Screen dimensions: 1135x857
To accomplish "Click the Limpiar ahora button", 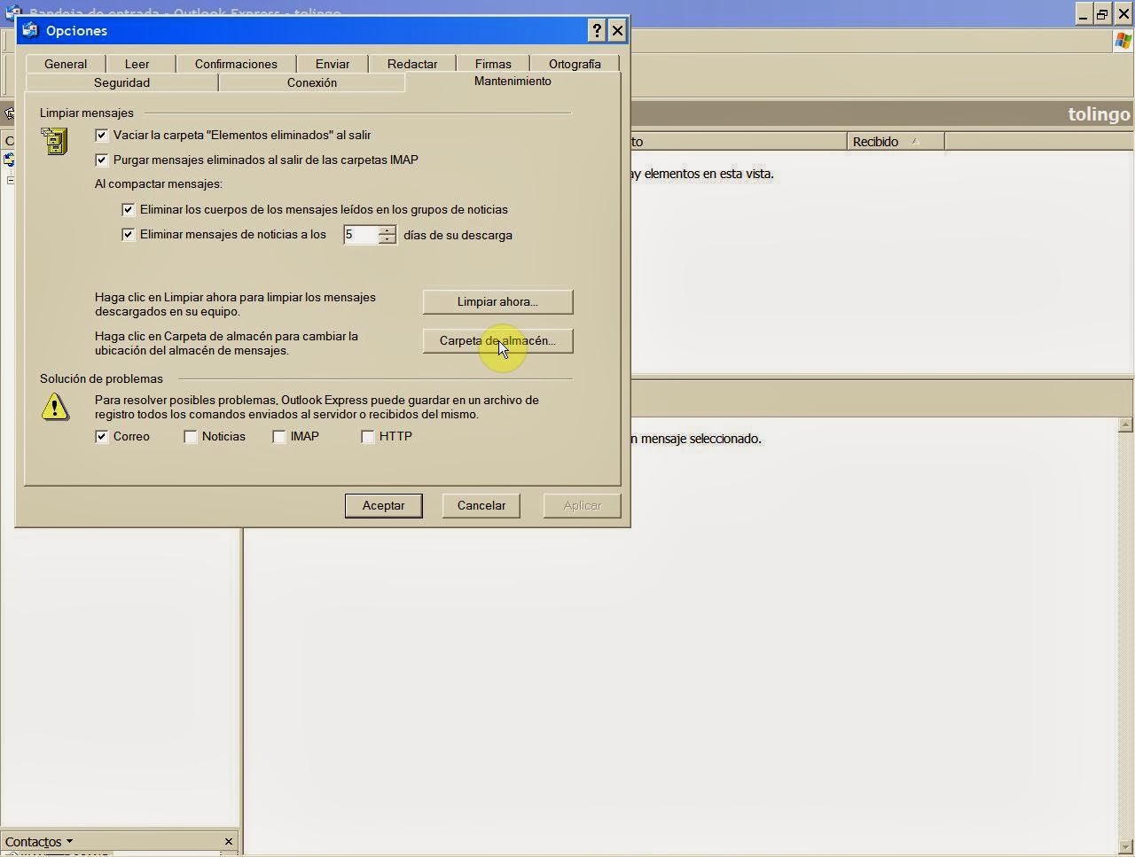I will (497, 301).
